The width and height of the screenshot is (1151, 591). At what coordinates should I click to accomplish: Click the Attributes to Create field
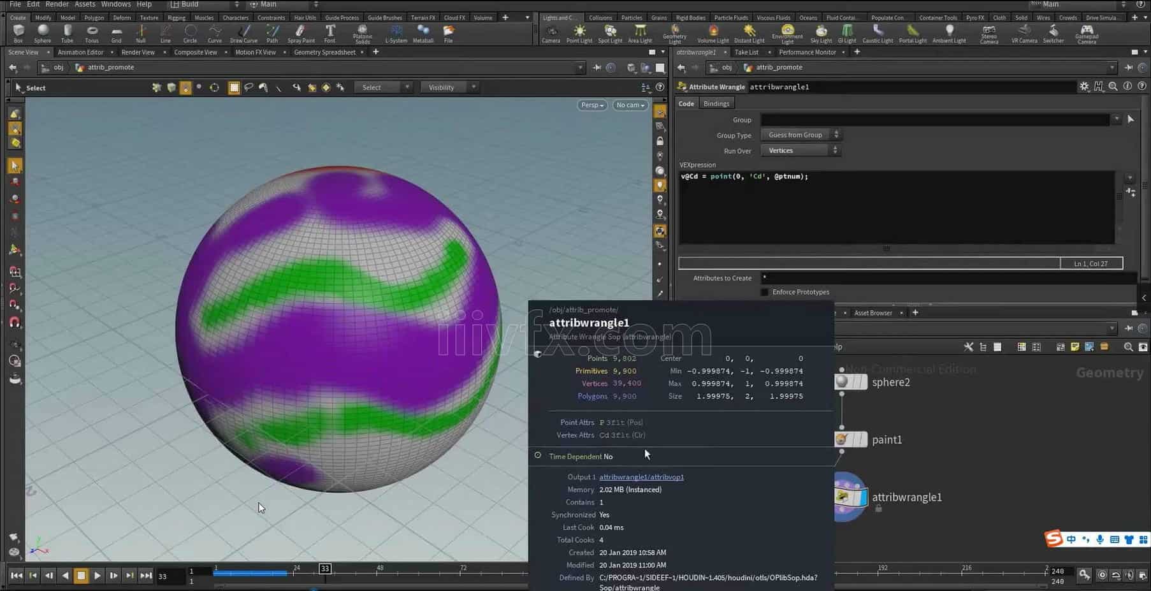(x=948, y=278)
